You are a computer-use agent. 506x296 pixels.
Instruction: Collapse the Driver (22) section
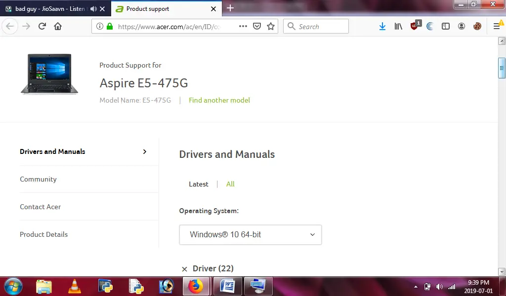pyautogui.click(x=184, y=269)
